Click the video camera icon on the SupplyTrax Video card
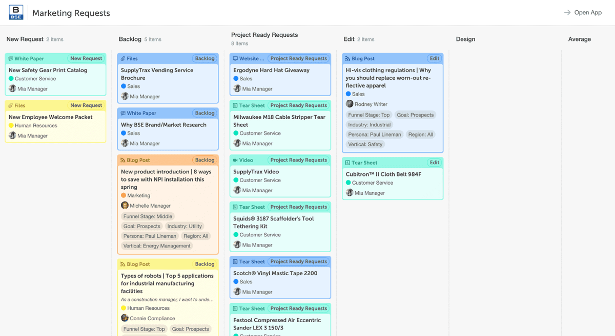Viewport: 615px width, 336px height. (235, 160)
